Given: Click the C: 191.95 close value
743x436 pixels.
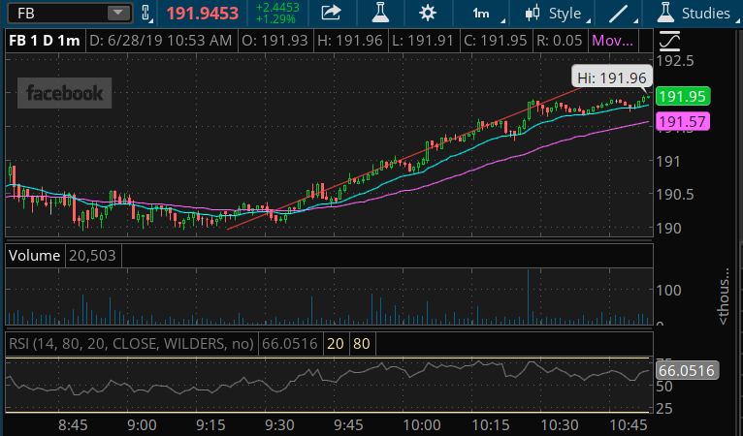Looking at the screenshot, I should click(x=496, y=41).
